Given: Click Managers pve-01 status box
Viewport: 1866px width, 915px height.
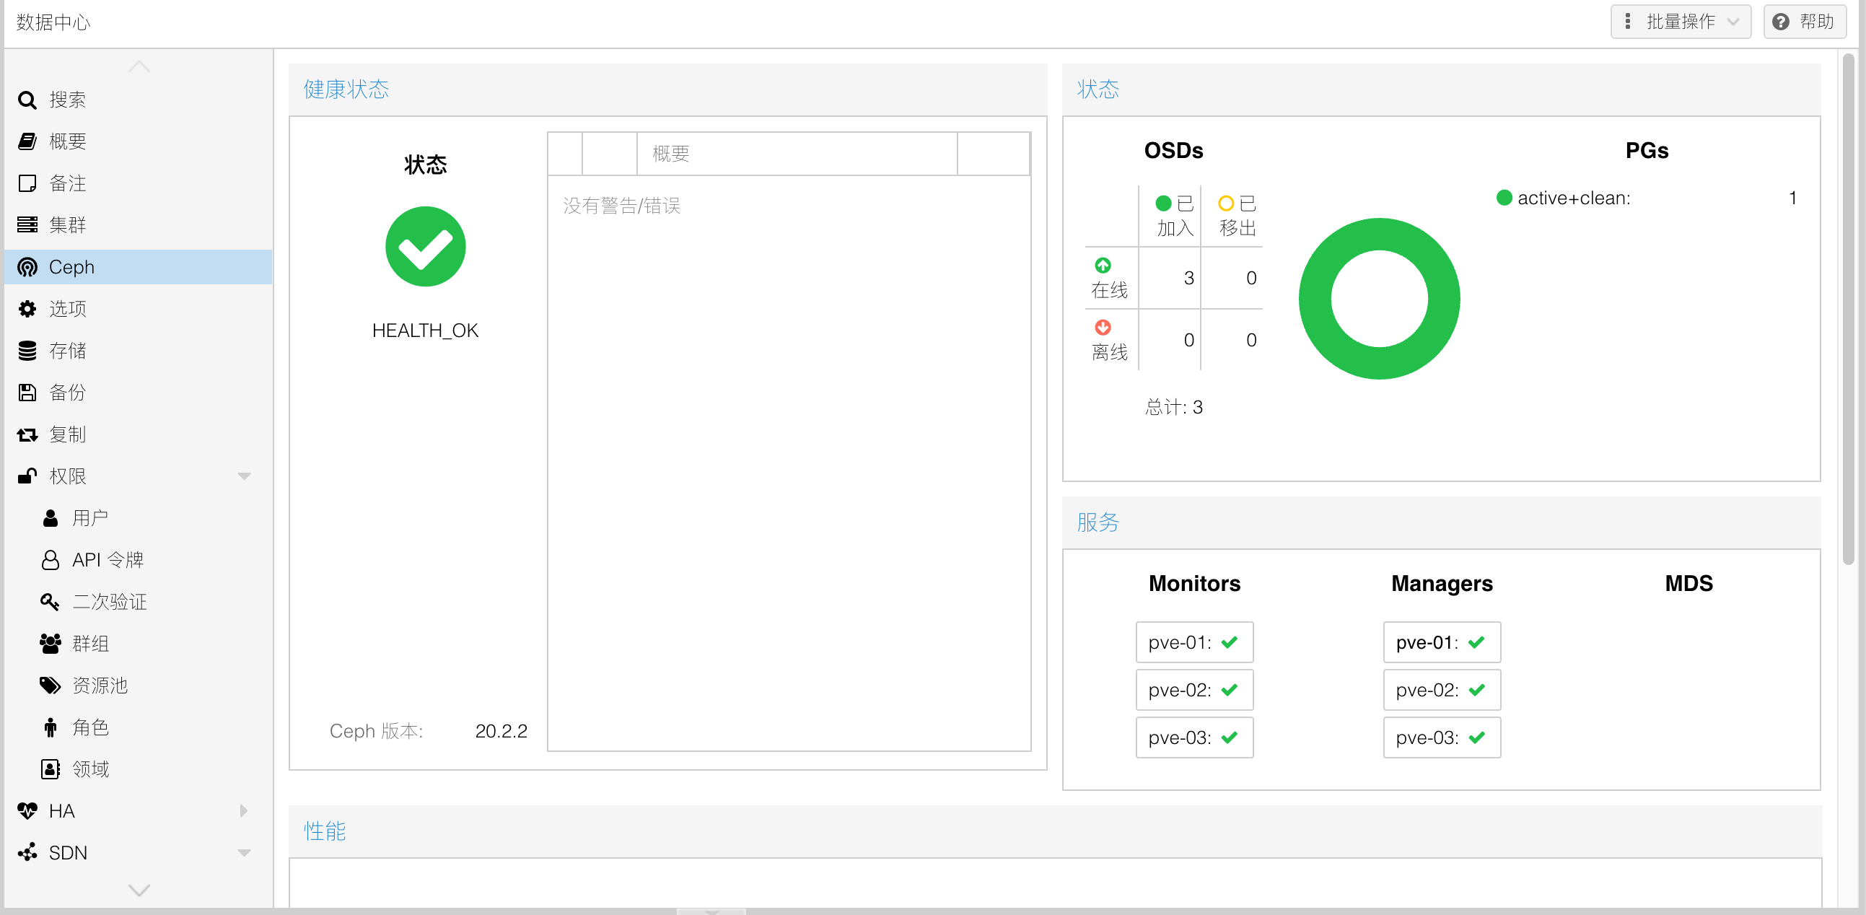Looking at the screenshot, I should tap(1442, 643).
